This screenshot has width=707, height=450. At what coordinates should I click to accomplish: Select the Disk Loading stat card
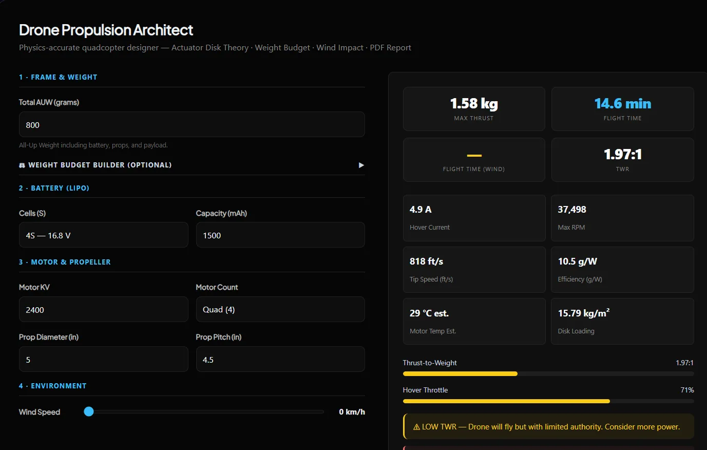622,321
